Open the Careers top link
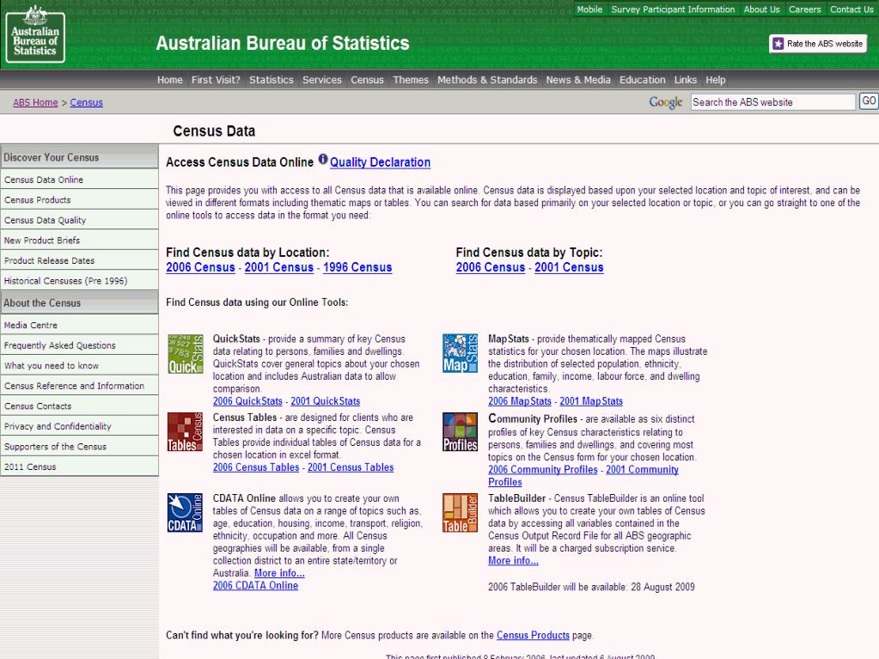This screenshot has height=659, width=879. [804, 9]
